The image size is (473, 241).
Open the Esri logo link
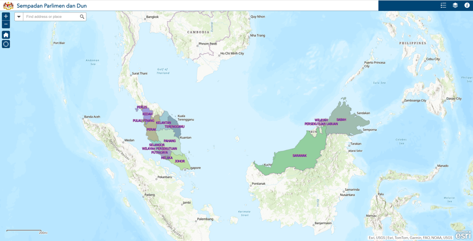point(463,235)
